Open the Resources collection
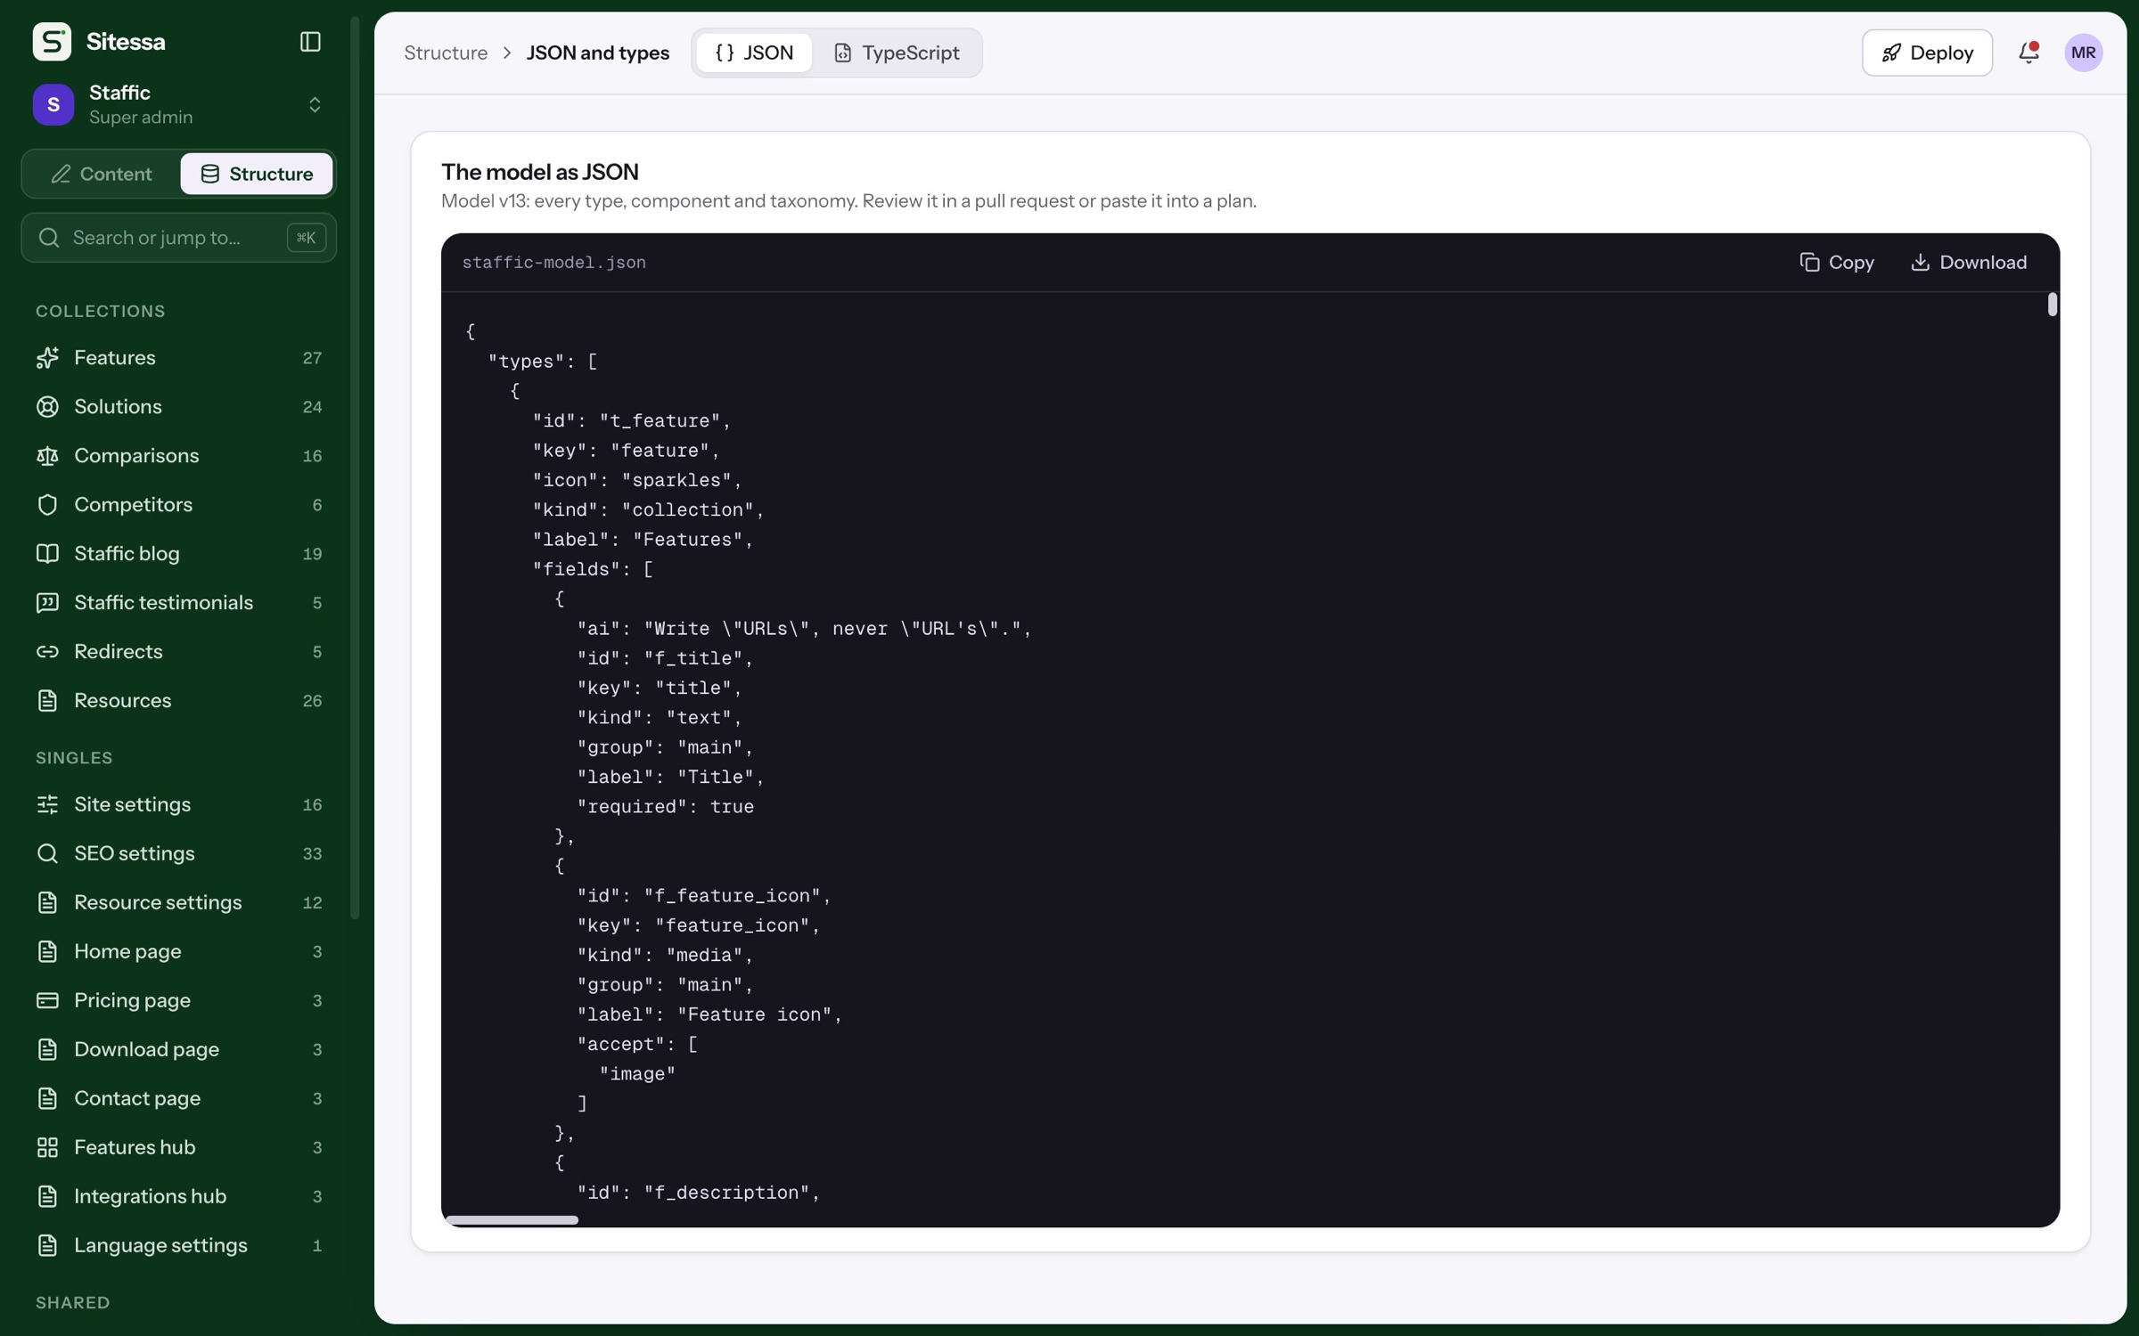This screenshot has height=1336, width=2139. pyautogui.click(x=178, y=701)
